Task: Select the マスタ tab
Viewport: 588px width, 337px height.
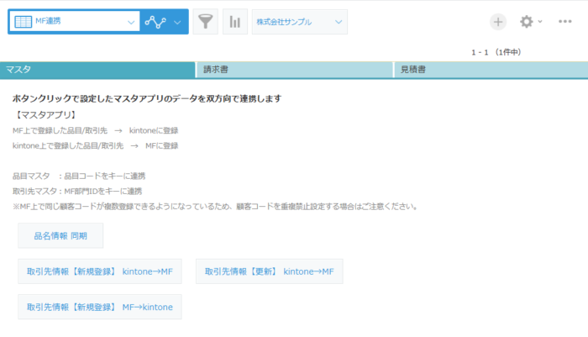Action: tap(97, 70)
